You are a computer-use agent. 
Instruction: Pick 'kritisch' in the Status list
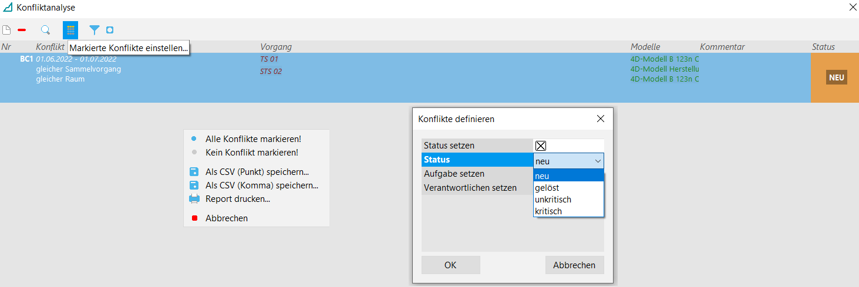[548, 211]
